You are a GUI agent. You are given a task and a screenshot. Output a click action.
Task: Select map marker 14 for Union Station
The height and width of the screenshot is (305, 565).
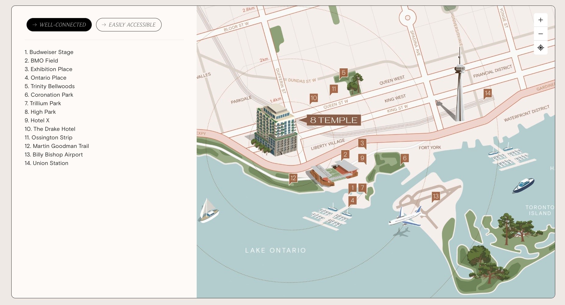pyautogui.click(x=488, y=93)
